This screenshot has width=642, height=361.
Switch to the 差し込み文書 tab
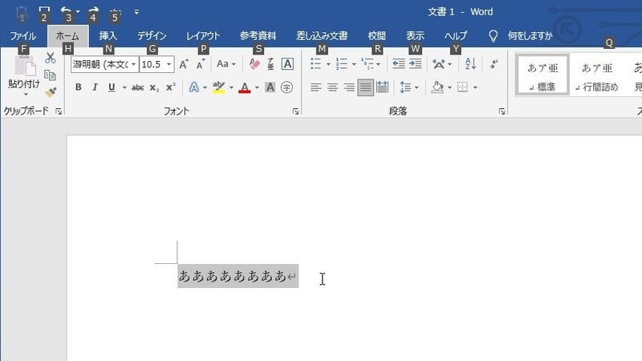click(322, 36)
